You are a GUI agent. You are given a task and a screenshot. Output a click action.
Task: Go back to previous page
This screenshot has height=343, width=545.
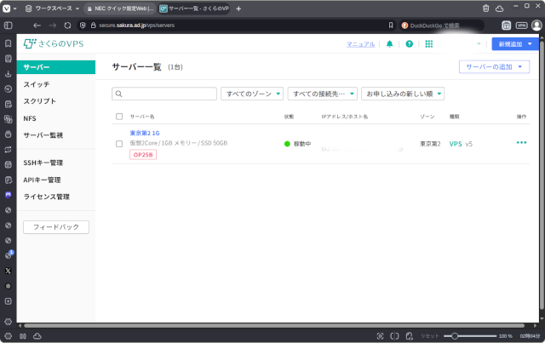point(37,26)
